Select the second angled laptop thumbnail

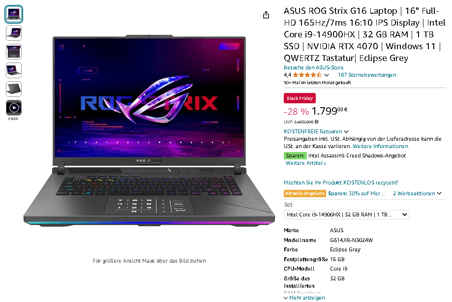tap(14, 33)
